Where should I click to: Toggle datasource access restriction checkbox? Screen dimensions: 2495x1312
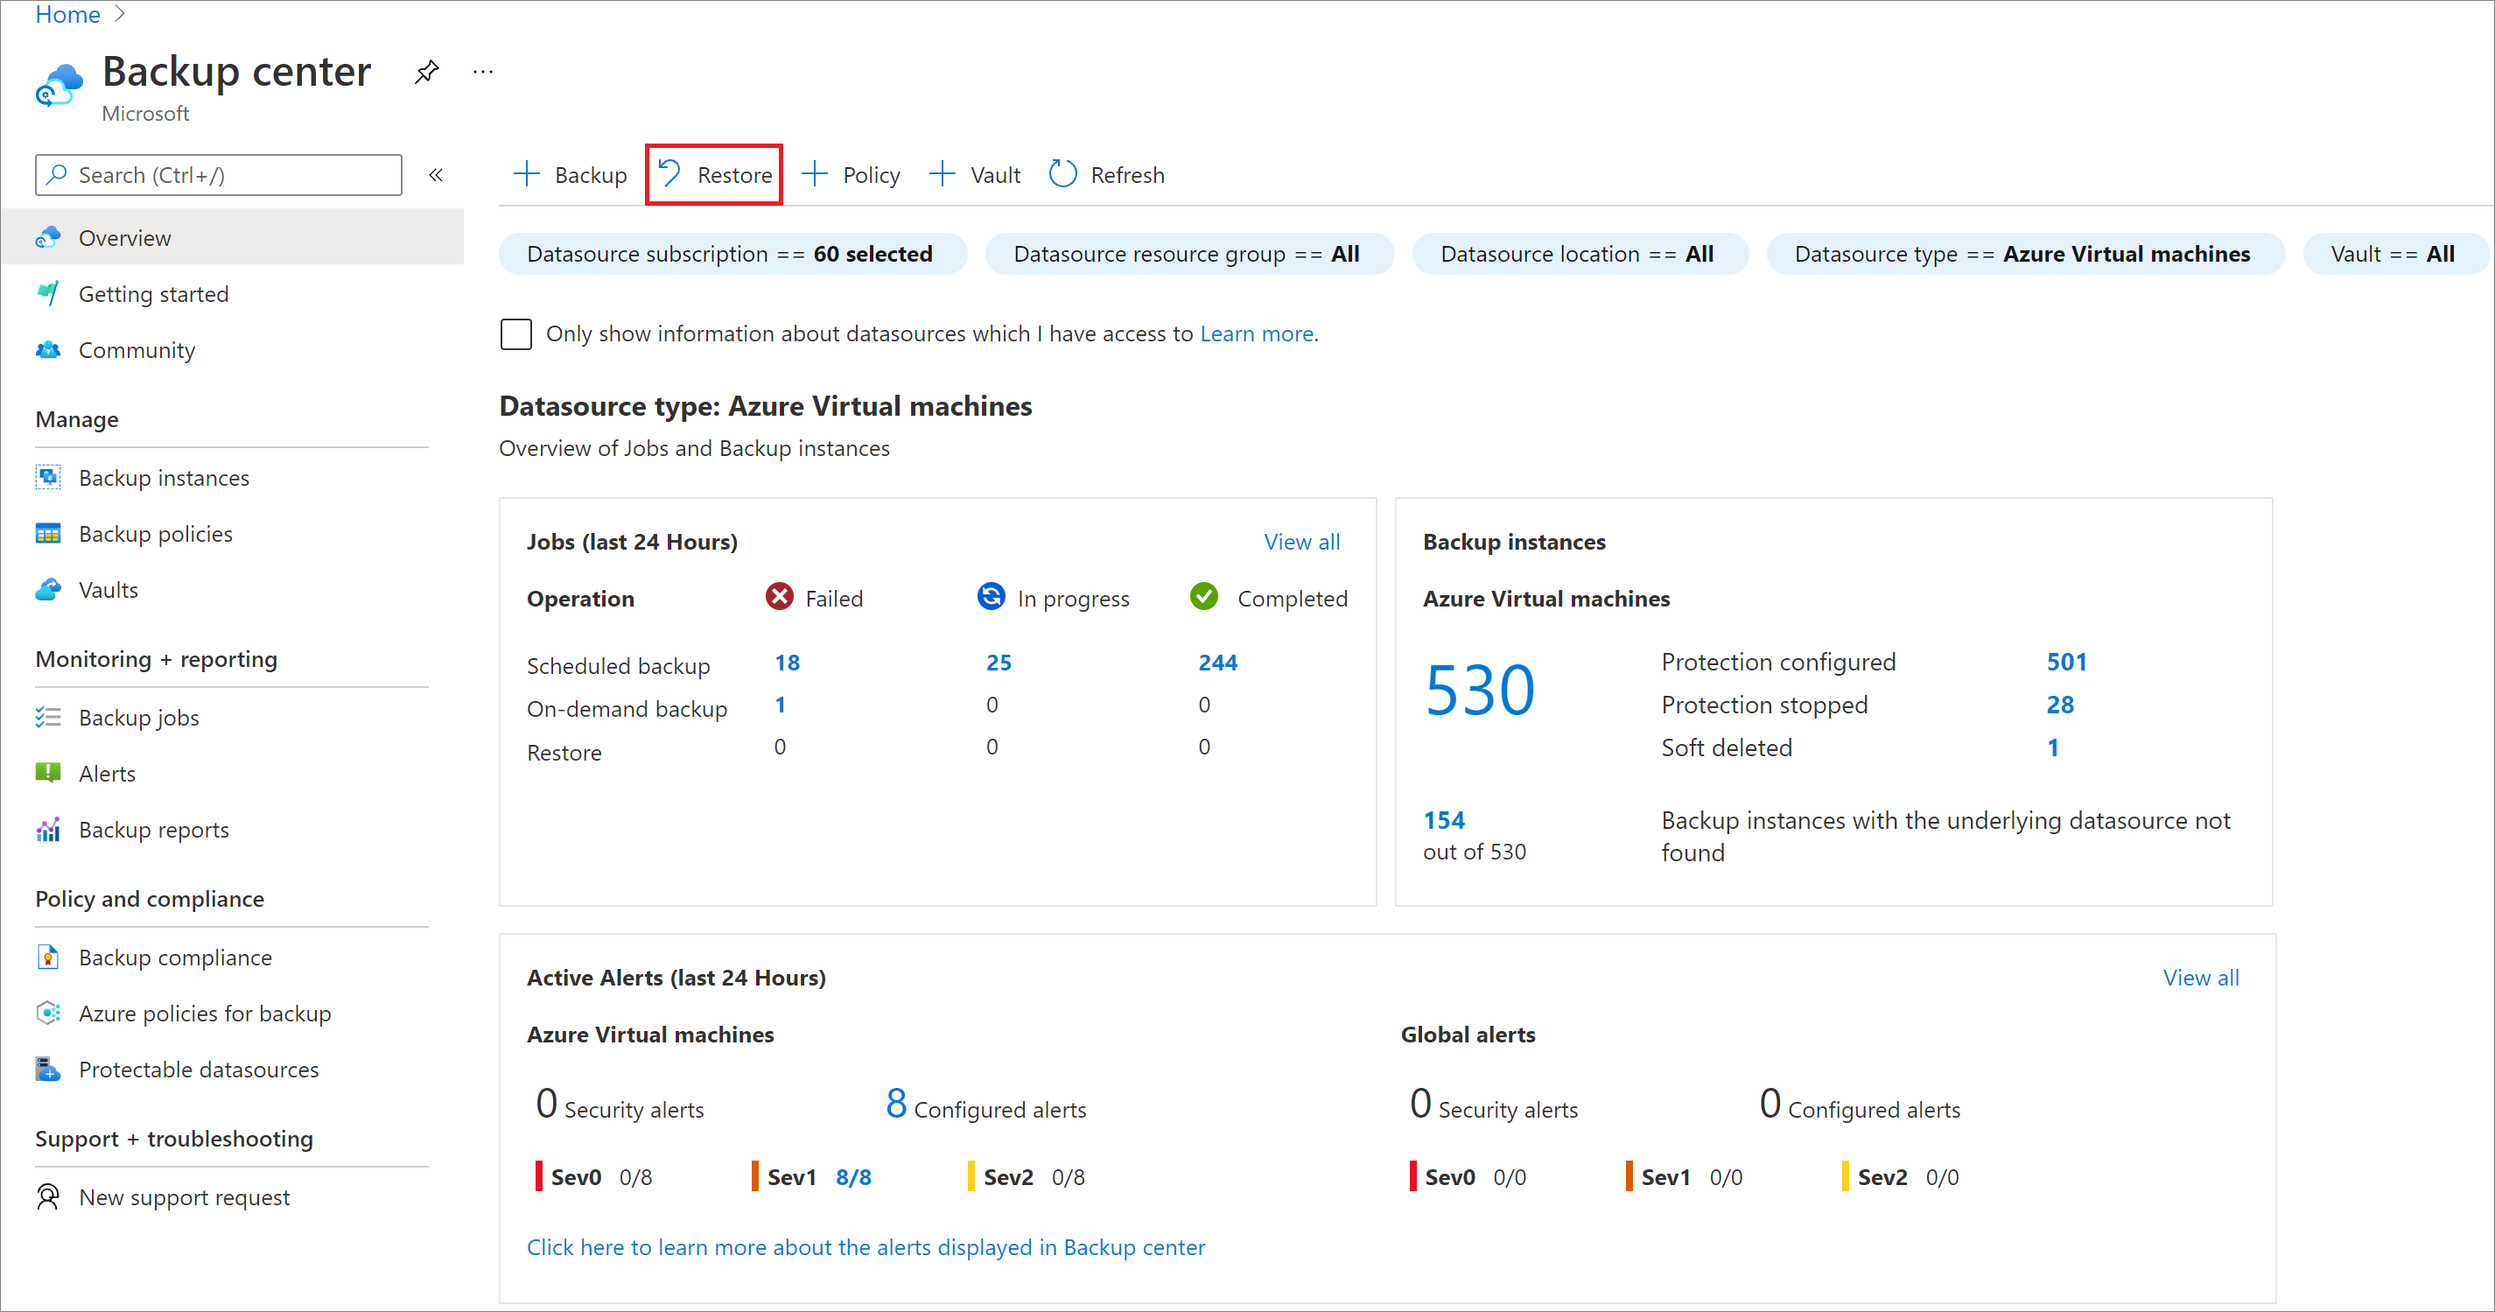pyautogui.click(x=516, y=333)
